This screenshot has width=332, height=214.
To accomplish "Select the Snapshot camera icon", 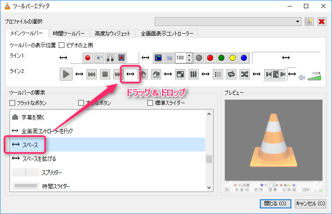I will pyautogui.click(x=99, y=57).
